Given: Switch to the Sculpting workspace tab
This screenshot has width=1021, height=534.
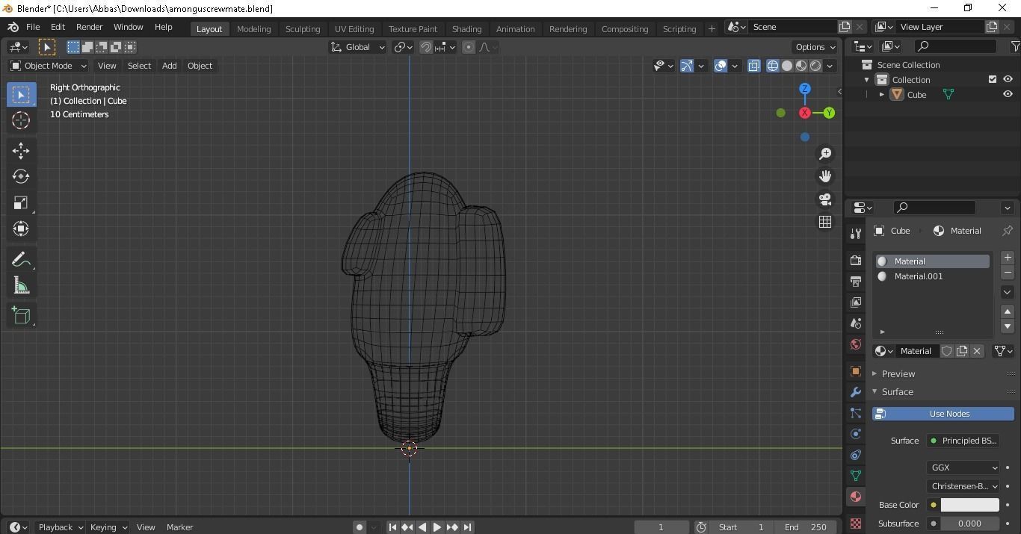Looking at the screenshot, I should click(303, 28).
